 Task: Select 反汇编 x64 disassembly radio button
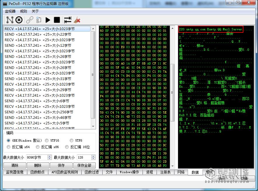pyautogui.click(x=8, y=147)
